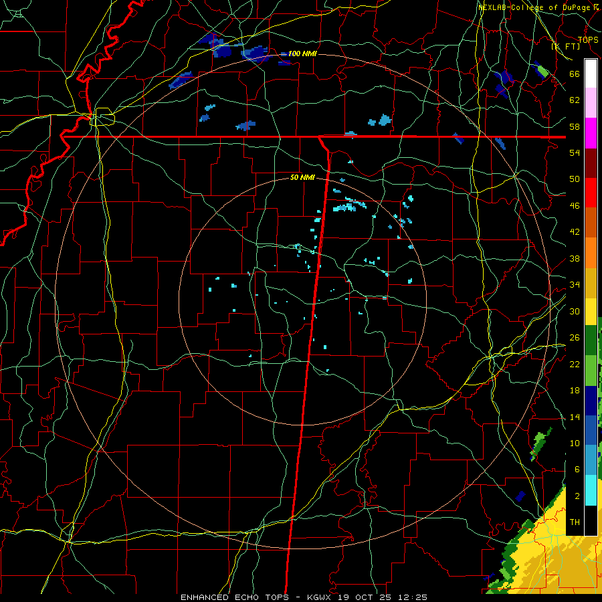The width and height of the screenshot is (602, 602).
Task: Click the 'NEXLAB-College of DuPage' credit text
Action: [534, 7]
